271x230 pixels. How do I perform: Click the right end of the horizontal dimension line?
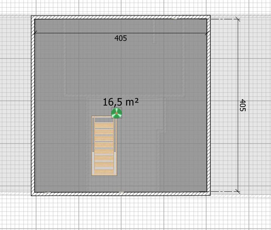[206, 33]
